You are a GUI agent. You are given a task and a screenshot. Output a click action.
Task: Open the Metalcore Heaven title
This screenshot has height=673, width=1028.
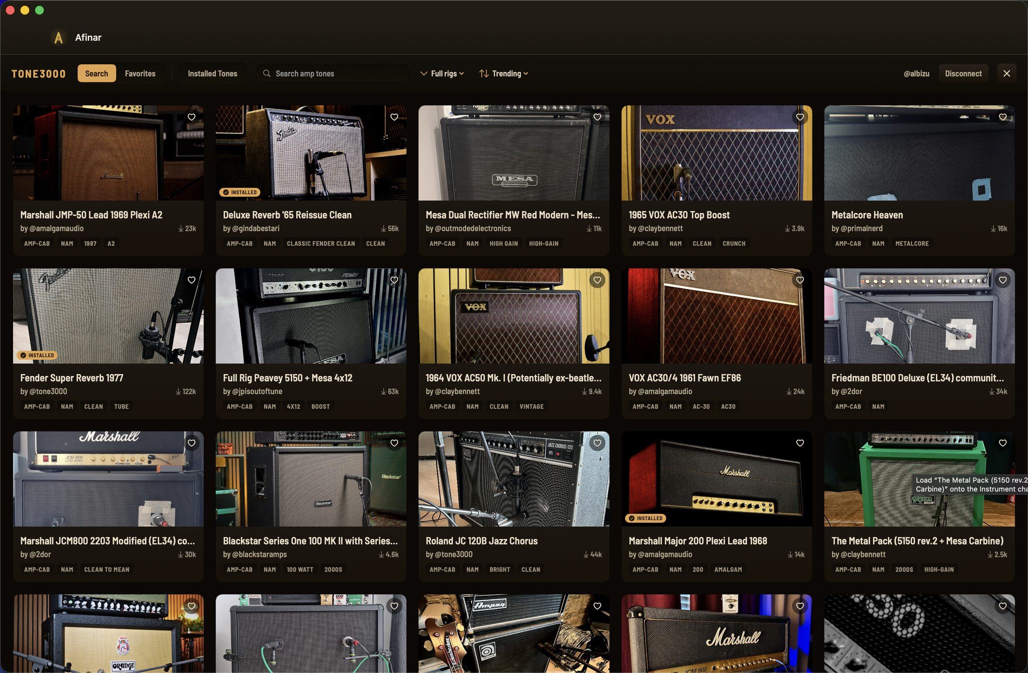tap(867, 215)
